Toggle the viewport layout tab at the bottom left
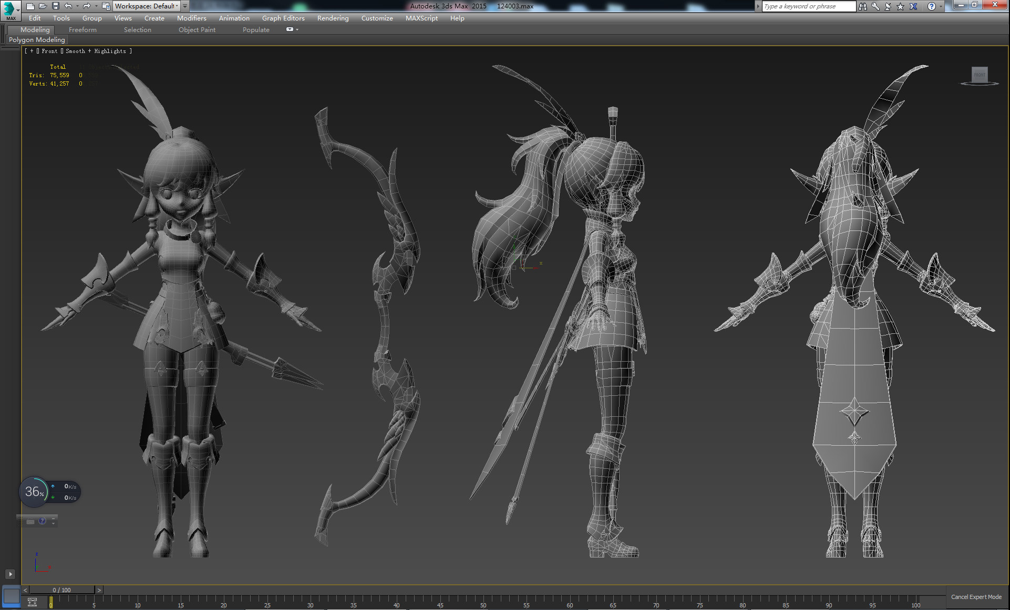 [11, 596]
